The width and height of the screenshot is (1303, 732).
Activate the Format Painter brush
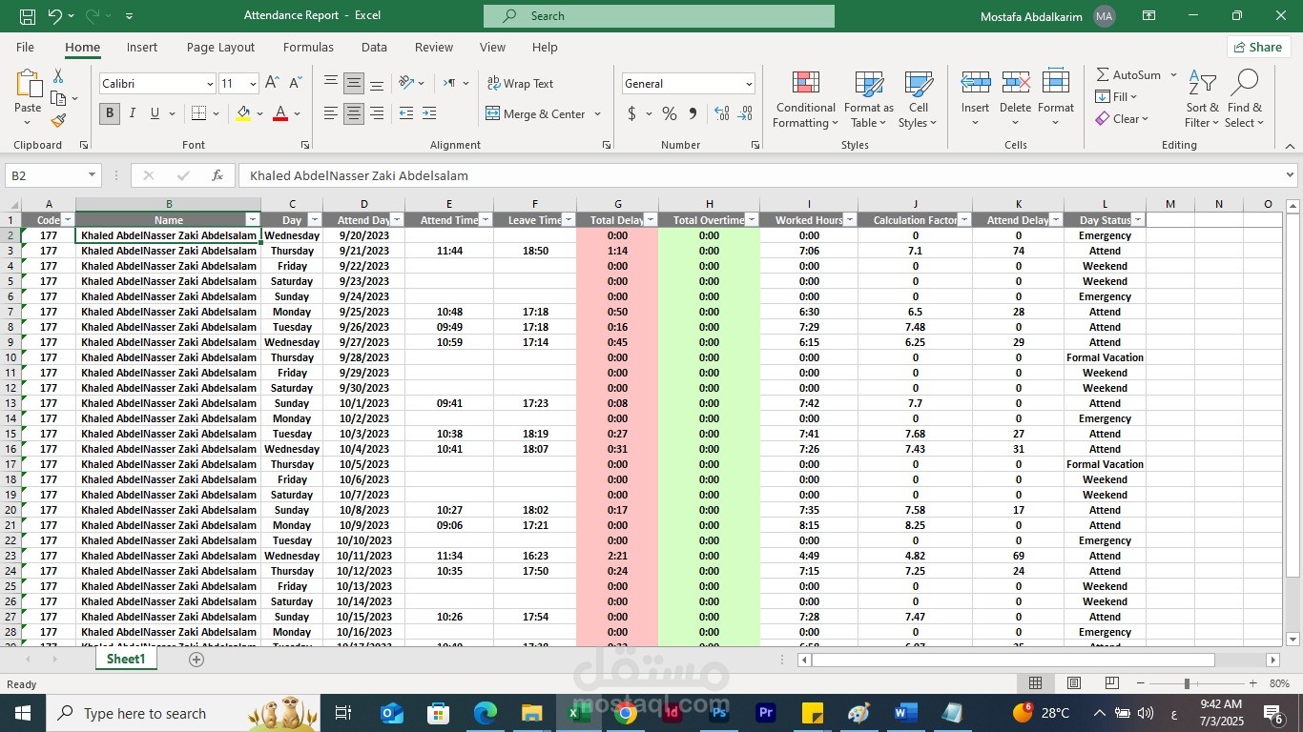[x=58, y=120]
